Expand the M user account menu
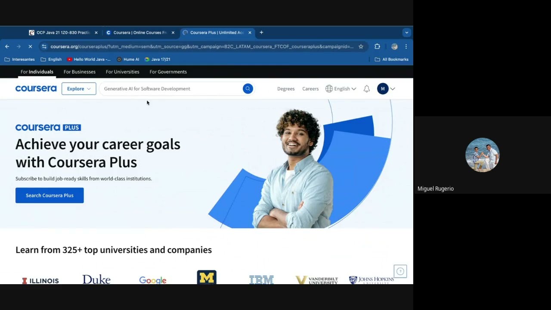The image size is (551, 310). pos(386,89)
